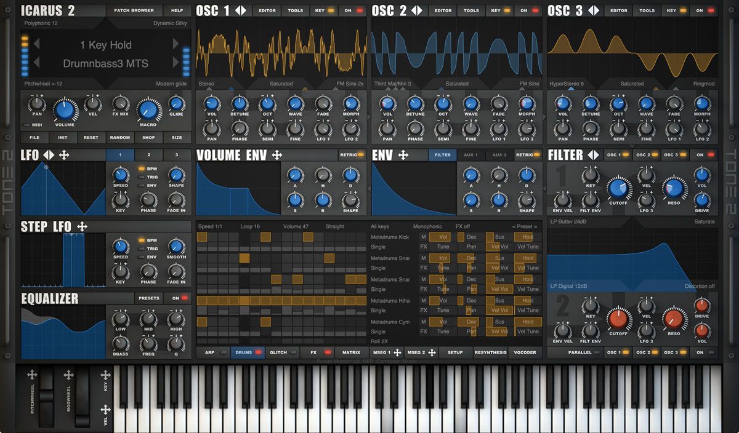Toggle Filter 1 OSC 2 routing
This screenshot has height=433, width=739.
[647, 155]
